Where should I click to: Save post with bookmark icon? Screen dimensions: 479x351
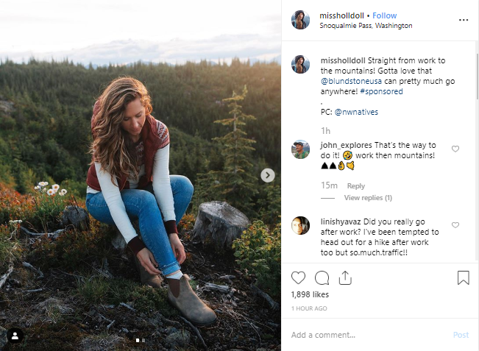point(463,278)
